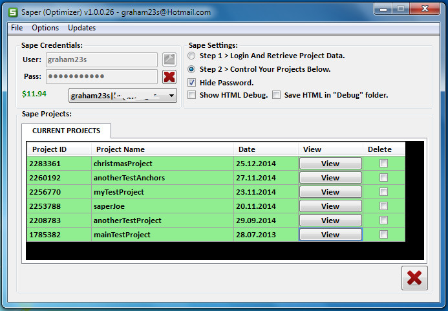Click project ID 2260192 cell
Image resolution: width=448 pixels, height=311 pixels.
click(59, 178)
